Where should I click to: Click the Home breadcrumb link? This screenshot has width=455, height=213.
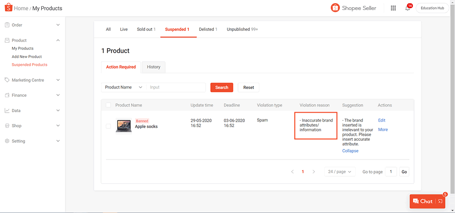click(x=21, y=9)
